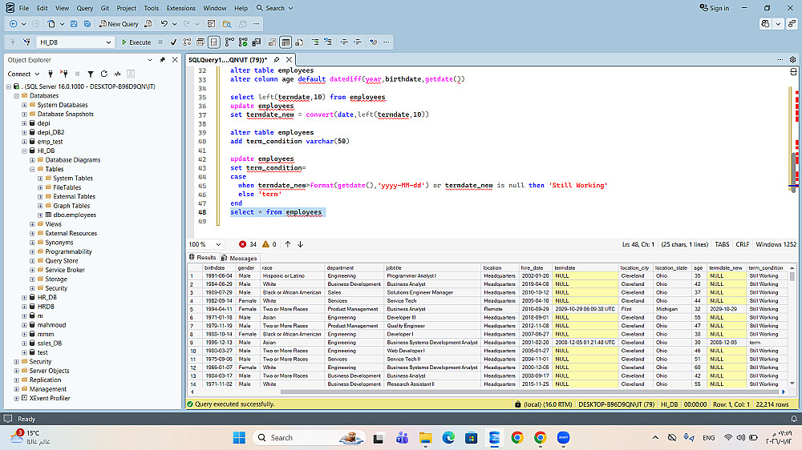Pin the Object Explorer panel
This screenshot has width=802, height=450.
[x=163, y=60]
